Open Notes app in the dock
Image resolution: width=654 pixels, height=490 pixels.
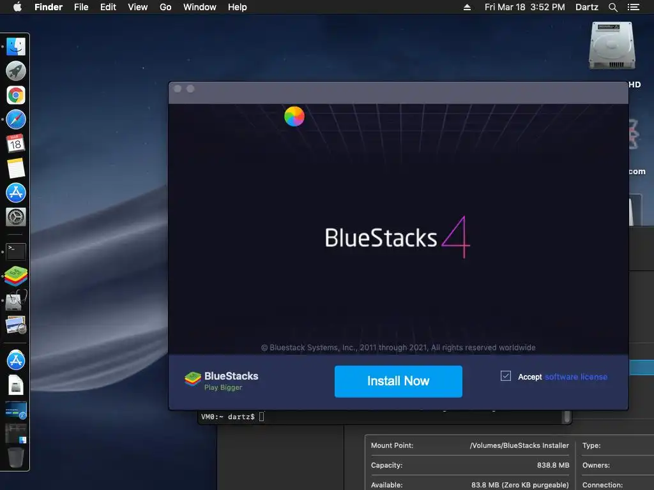click(x=16, y=168)
